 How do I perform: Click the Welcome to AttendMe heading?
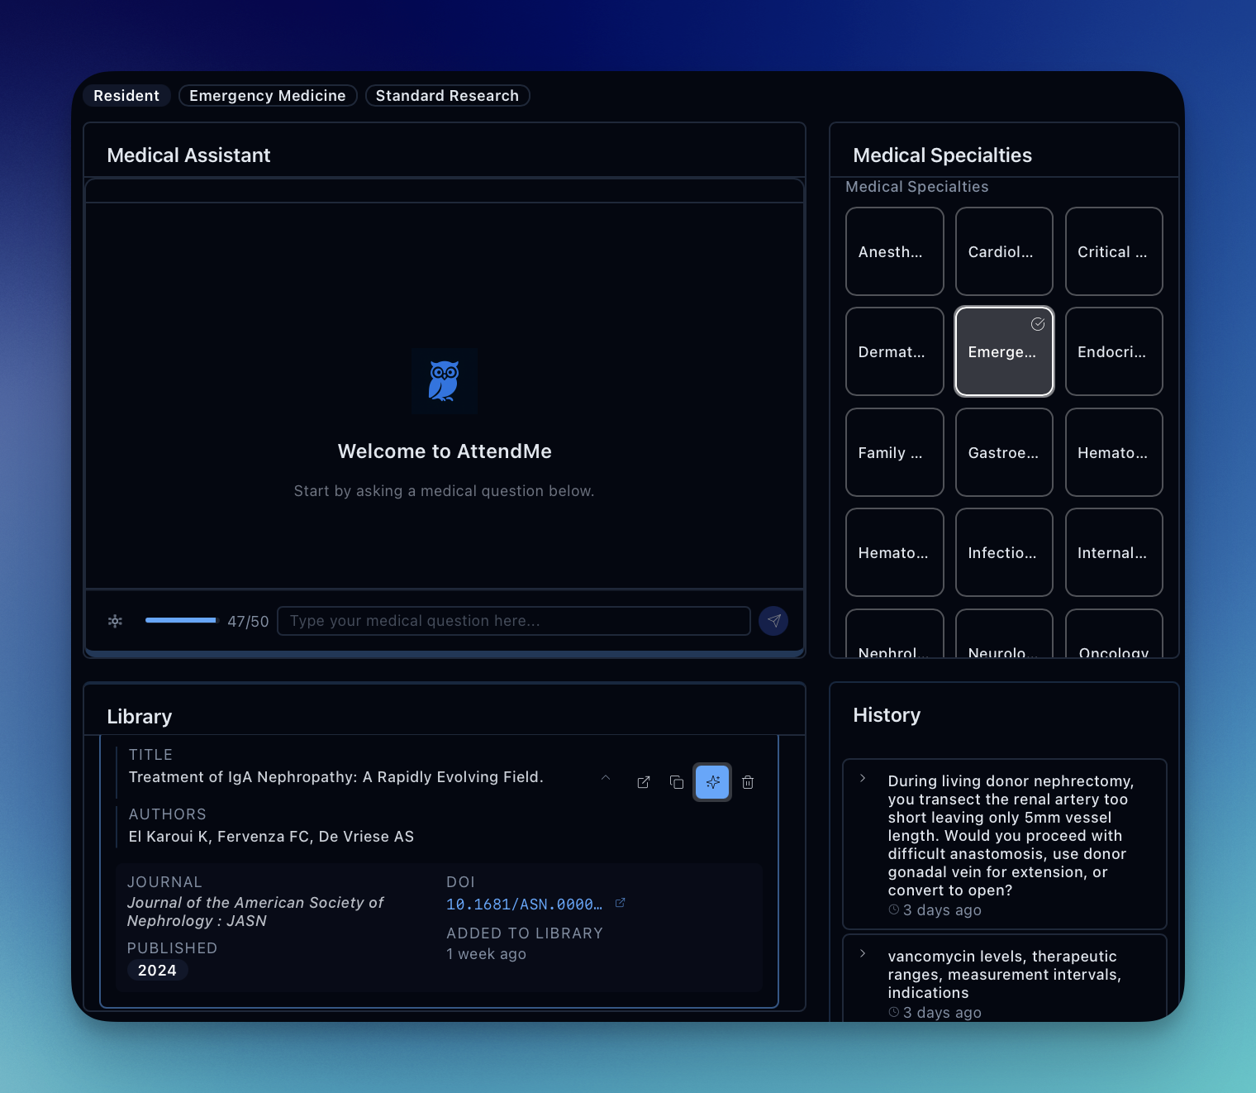(445, 451)
